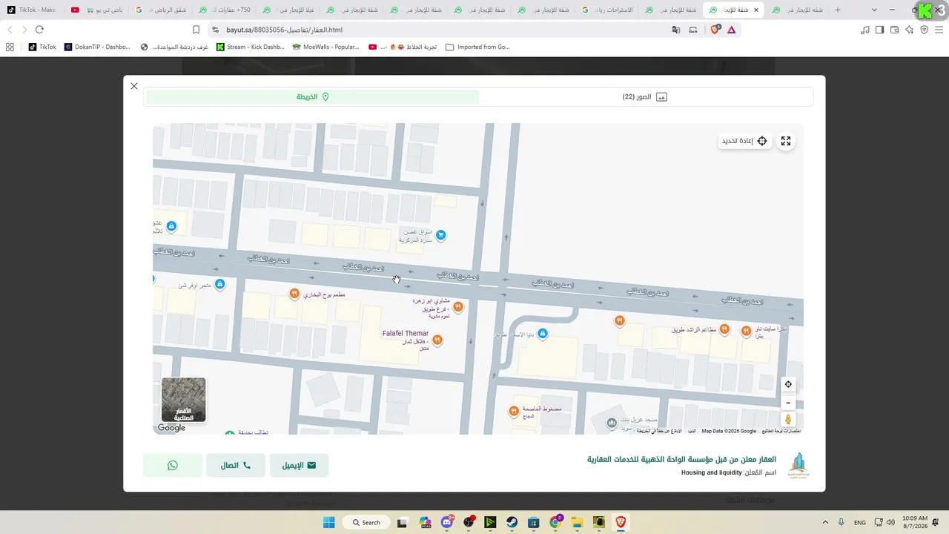Select the Street View pegman icon
The height and width of the screenshot is (534, 949).
click(x=788, y=420)
